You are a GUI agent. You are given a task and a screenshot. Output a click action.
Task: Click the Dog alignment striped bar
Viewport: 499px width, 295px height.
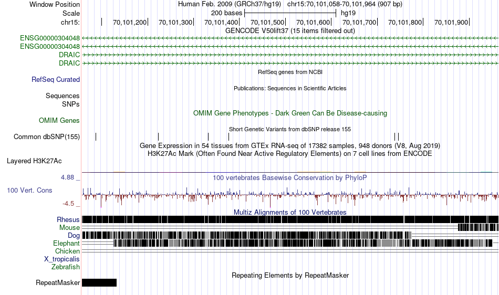click(247, 235)
